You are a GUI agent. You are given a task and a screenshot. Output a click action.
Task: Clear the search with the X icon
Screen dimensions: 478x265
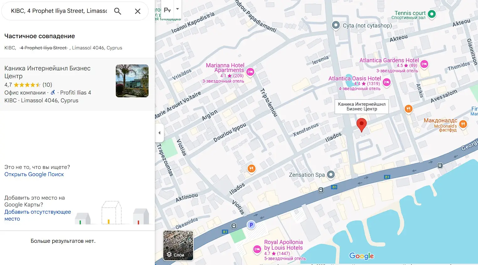pos(138,11)
